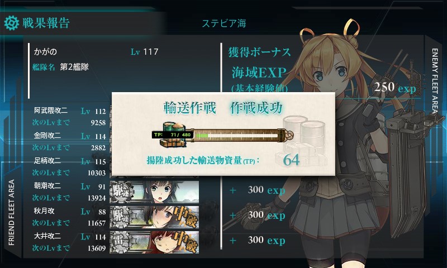Click 秋月改 destroyer class badge
Screen dimensions: 447x268
click(122, 217)
